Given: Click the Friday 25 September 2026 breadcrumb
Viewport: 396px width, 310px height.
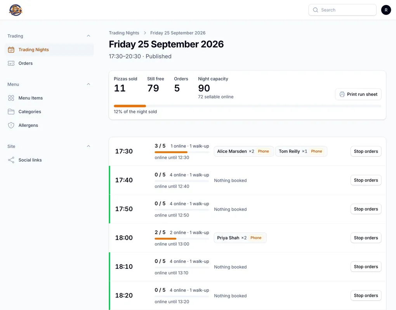Looking at the screenshot, I should click(x=178, y=33).
